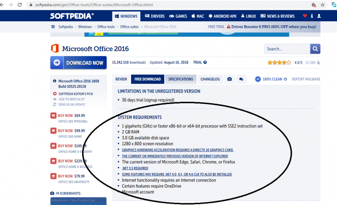Open News & Reviews section
Screen dimensions: 337x205
[x=278, y=16]
